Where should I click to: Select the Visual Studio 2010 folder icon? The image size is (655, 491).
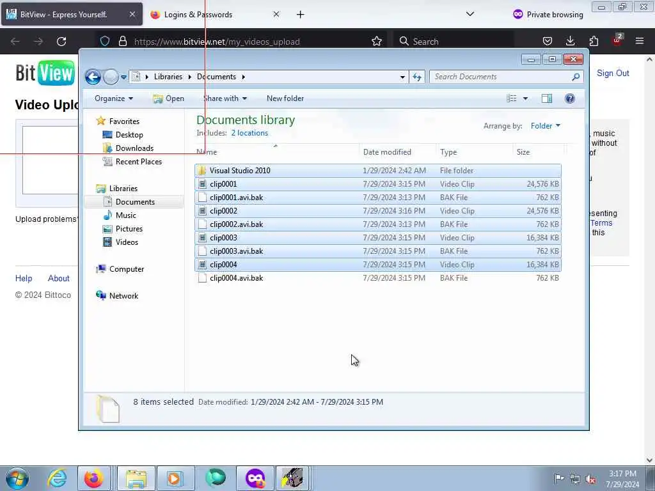pos(202,171)
